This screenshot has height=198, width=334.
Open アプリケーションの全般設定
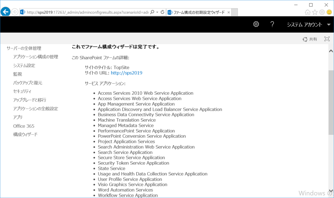coord(36,109)
